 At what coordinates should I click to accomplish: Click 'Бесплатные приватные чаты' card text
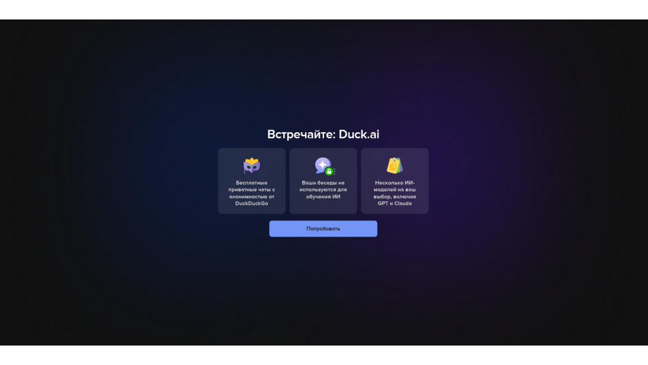pos(251,186)
